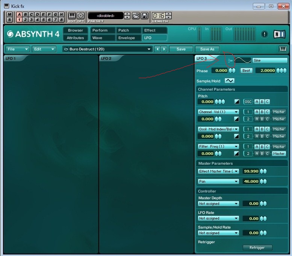Click the LFO 3 mode arrow icon
This screenshot has height=256, width=292.
[x=230, y=61]
